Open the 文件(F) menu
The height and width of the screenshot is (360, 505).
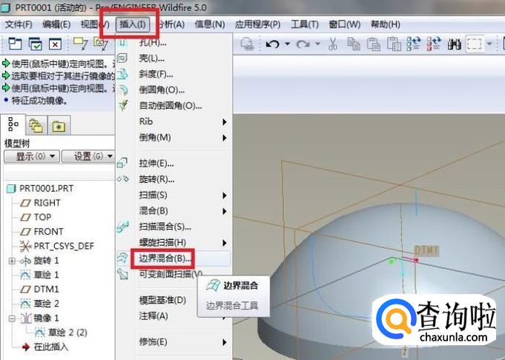tap(19, 24)
